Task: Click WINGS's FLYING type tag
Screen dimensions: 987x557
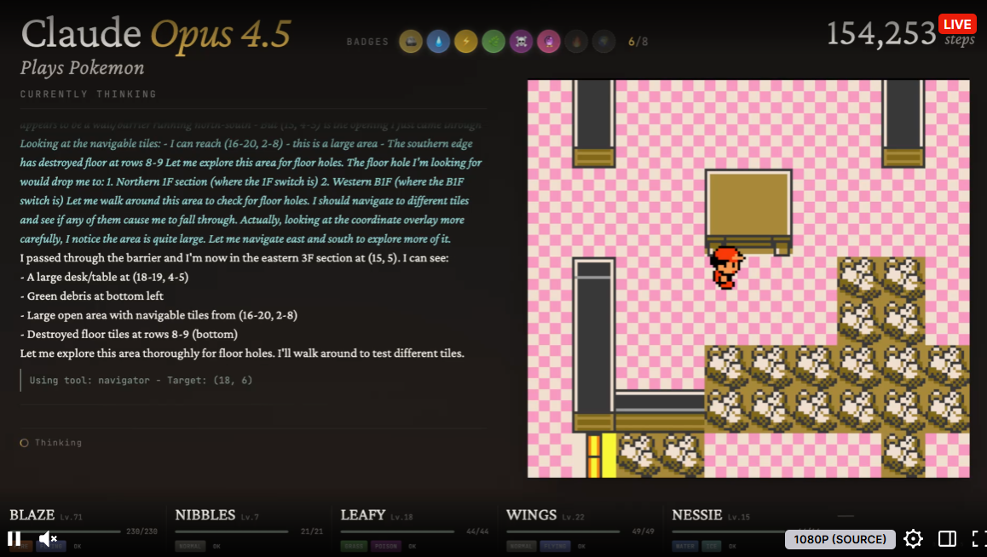Action: 555,546
